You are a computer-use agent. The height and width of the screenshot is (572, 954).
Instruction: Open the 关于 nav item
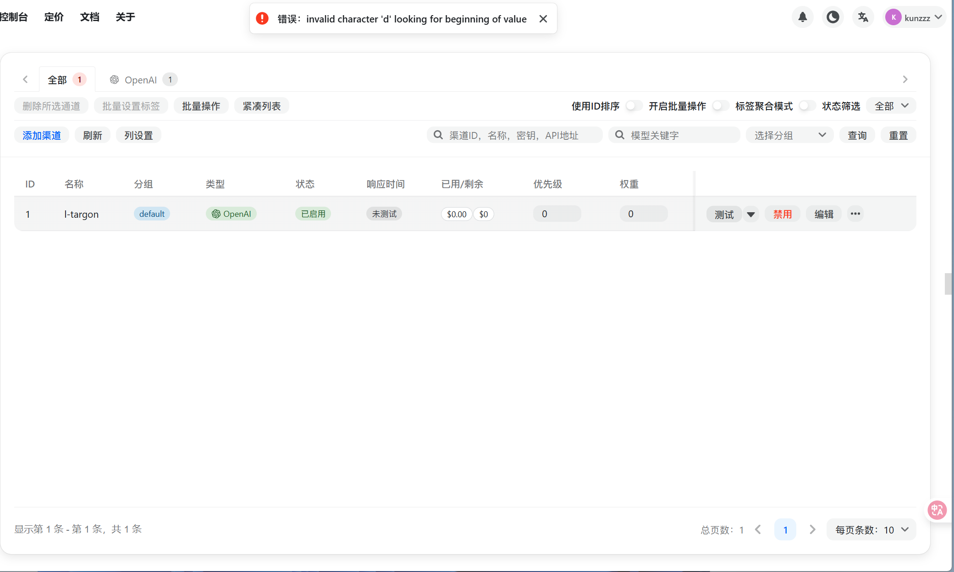125,17
